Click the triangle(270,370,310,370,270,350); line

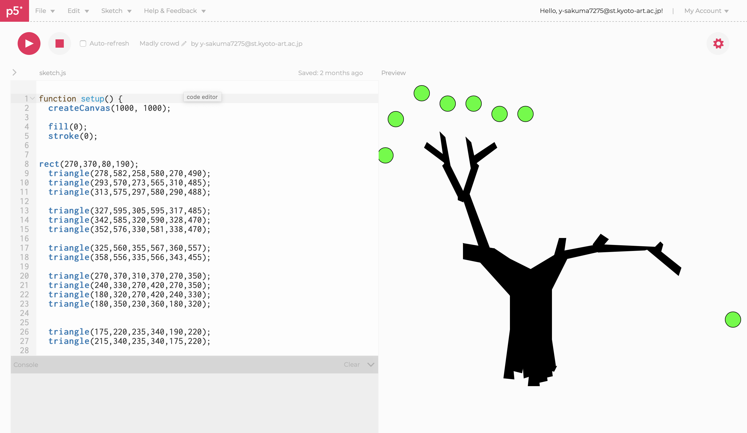click(129, 276)
